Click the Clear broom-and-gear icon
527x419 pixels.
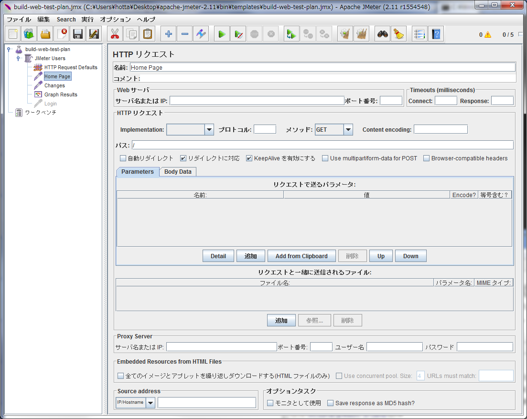tap(345, 34)
